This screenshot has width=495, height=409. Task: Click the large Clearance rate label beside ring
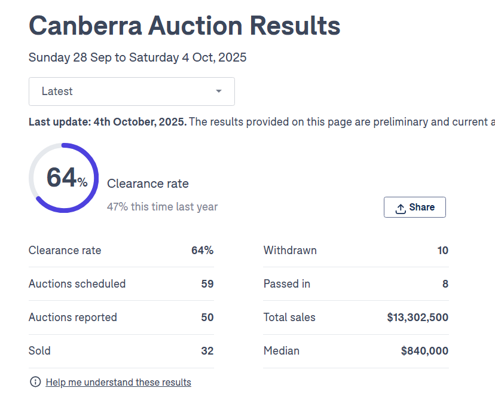(x=148, y=184)
